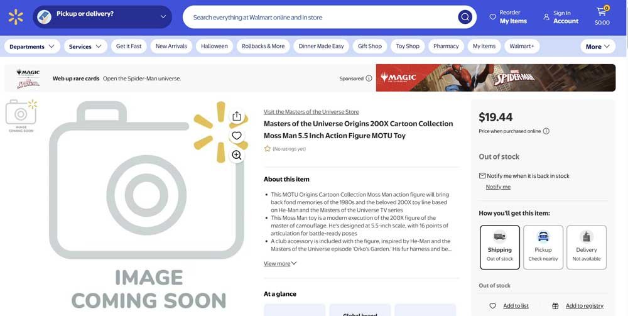Screen dimensions: 628x316
Task: Select the Delivery fulfillment option
Action: coord(586,247)
